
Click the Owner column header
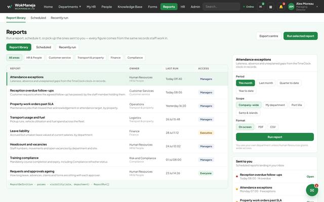[134, 69]
